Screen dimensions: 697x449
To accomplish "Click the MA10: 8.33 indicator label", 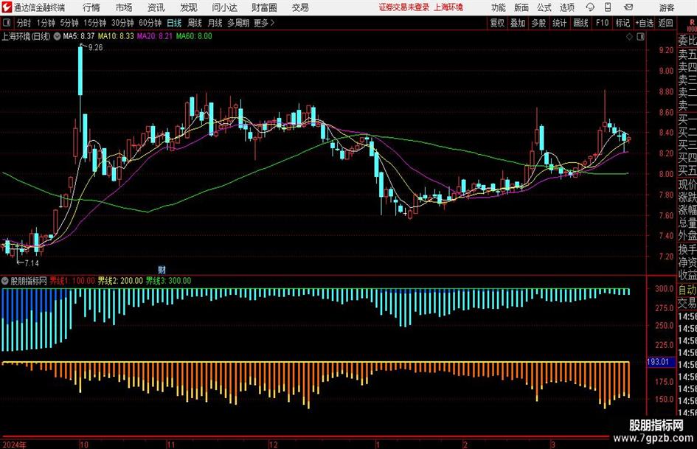I will 116,36.
